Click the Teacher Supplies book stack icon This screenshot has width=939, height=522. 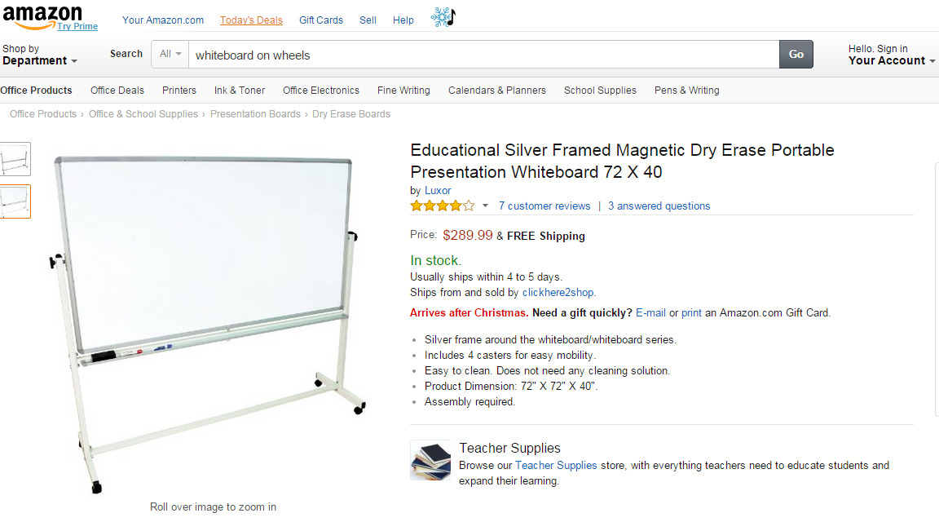pyautogui.click(x=430, y=460)
